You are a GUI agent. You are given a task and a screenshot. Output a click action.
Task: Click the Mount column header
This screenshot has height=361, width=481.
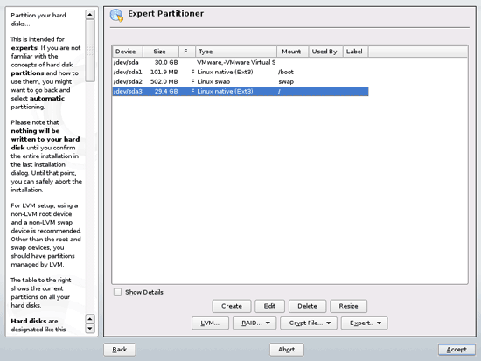pyautogui.click(x=292, y=52)
